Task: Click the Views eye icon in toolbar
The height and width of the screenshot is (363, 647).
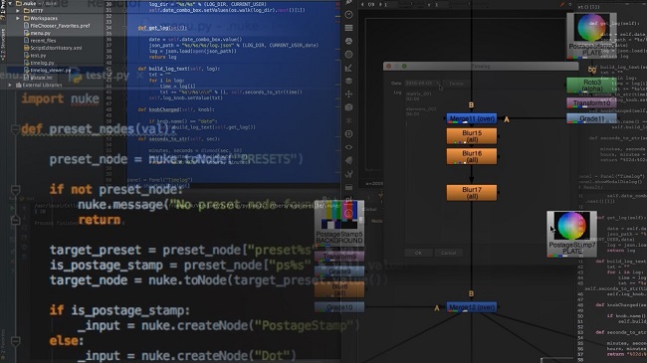Action: point(348,147)
